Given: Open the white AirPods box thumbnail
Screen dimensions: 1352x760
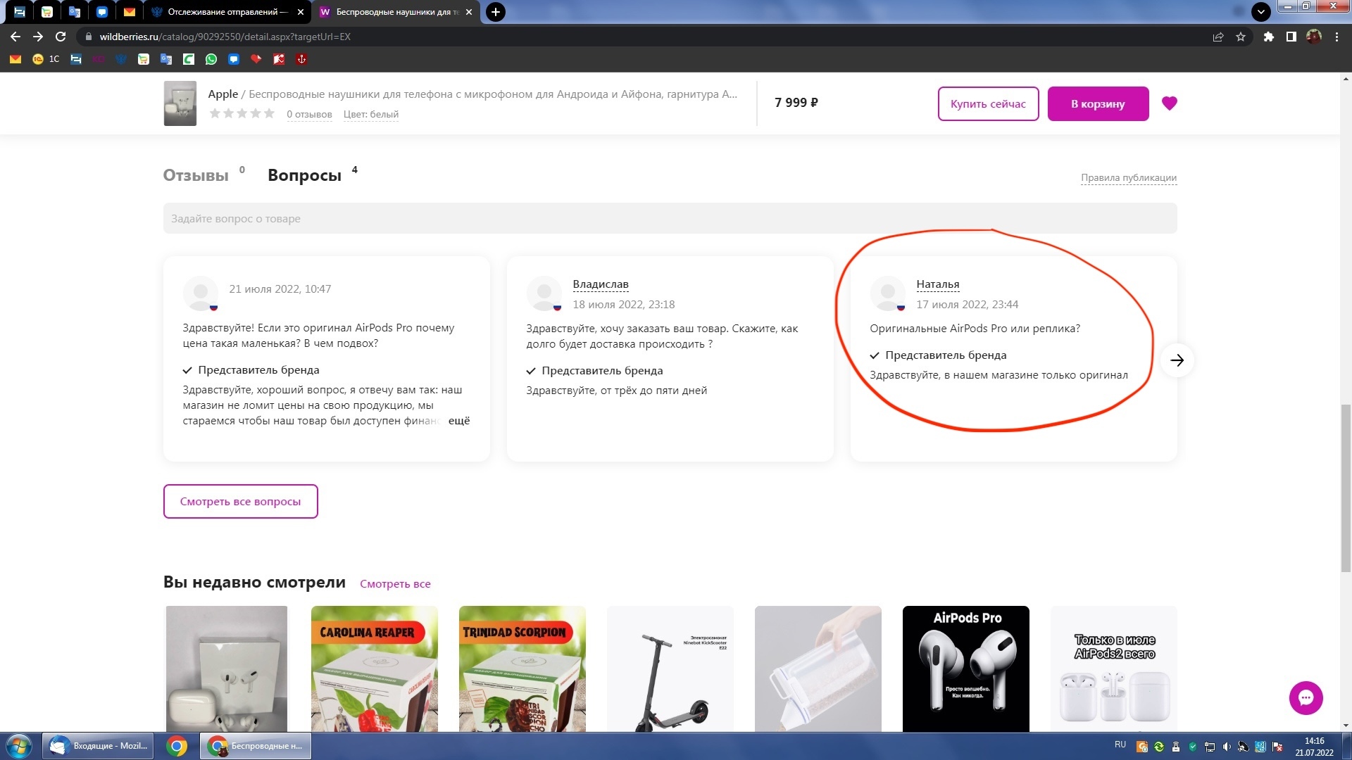Looking at the screenshot, I should click(226, 669).
